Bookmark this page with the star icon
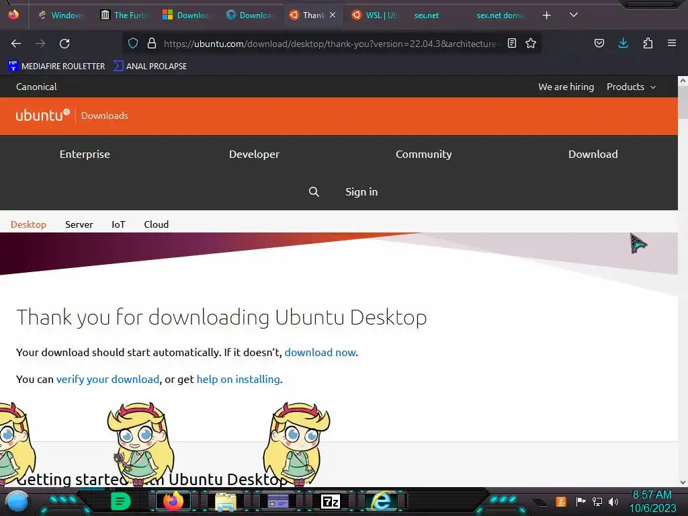Image resolution: width=688 pixels, height=516 pixels. click(531, 43)
